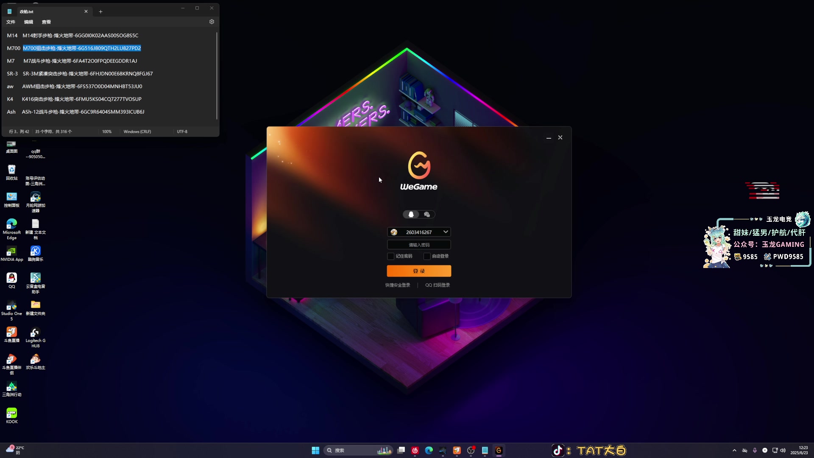Open NetEase Cloud Music taskbar icon
The width and height of the screenshot is (814, 458).
pos(415,450)
